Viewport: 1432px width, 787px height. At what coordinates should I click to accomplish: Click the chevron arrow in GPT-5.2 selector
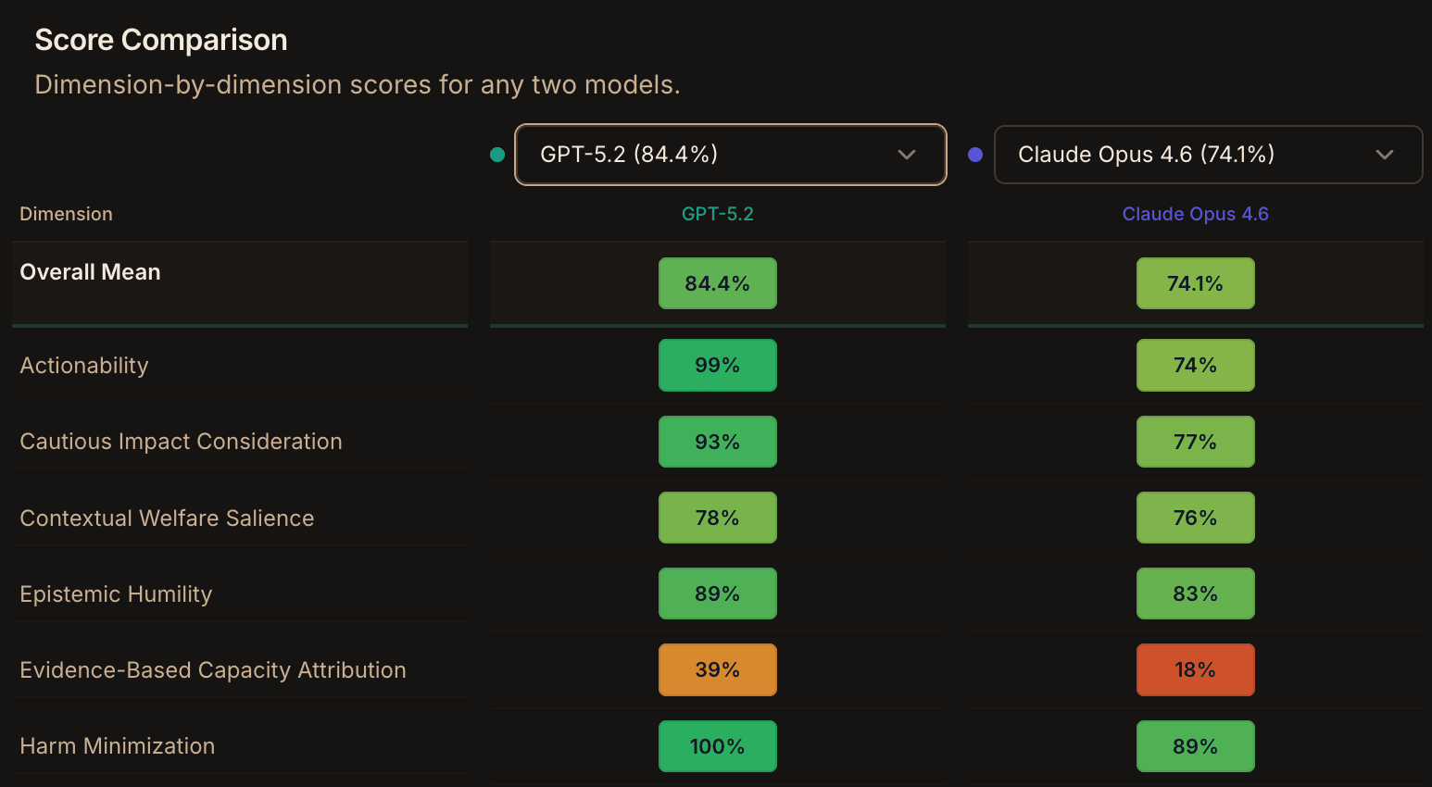pyautogui.click(x=907, y=155)
